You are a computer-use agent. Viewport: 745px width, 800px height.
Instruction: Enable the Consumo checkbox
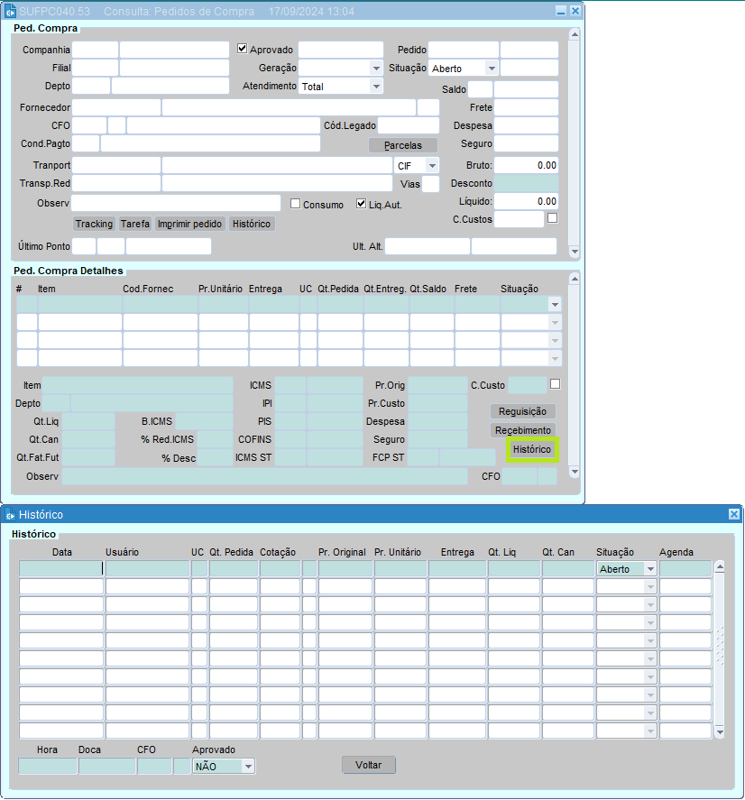(x=295, y=204)
